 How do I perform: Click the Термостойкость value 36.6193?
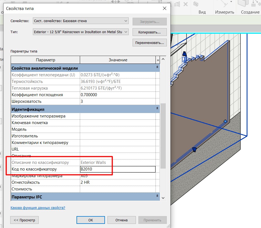pyautogui.click(x=118, y=82)
